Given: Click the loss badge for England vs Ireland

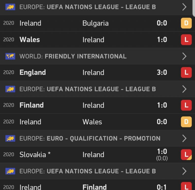Looking at the screenshot, I should [186, 72].
